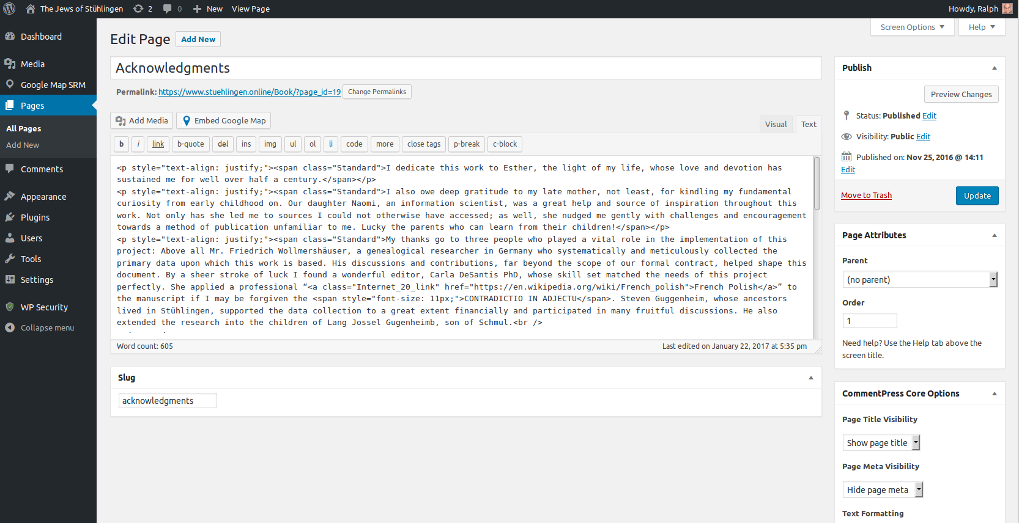Click the Order number input field
The height and width of the screenshot is (523, 1019).
click(x=869, y=321)
